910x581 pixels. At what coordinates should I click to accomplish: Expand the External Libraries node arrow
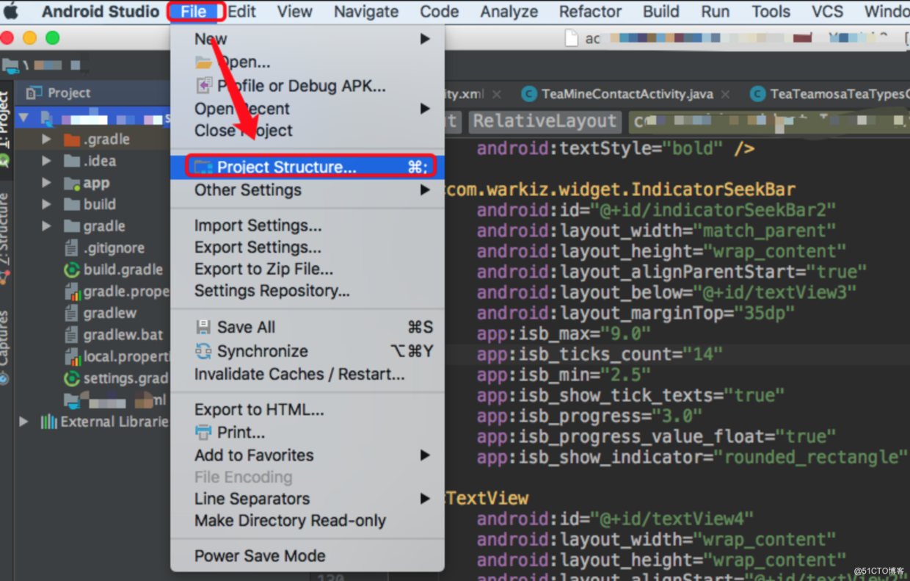coord(24,422)
